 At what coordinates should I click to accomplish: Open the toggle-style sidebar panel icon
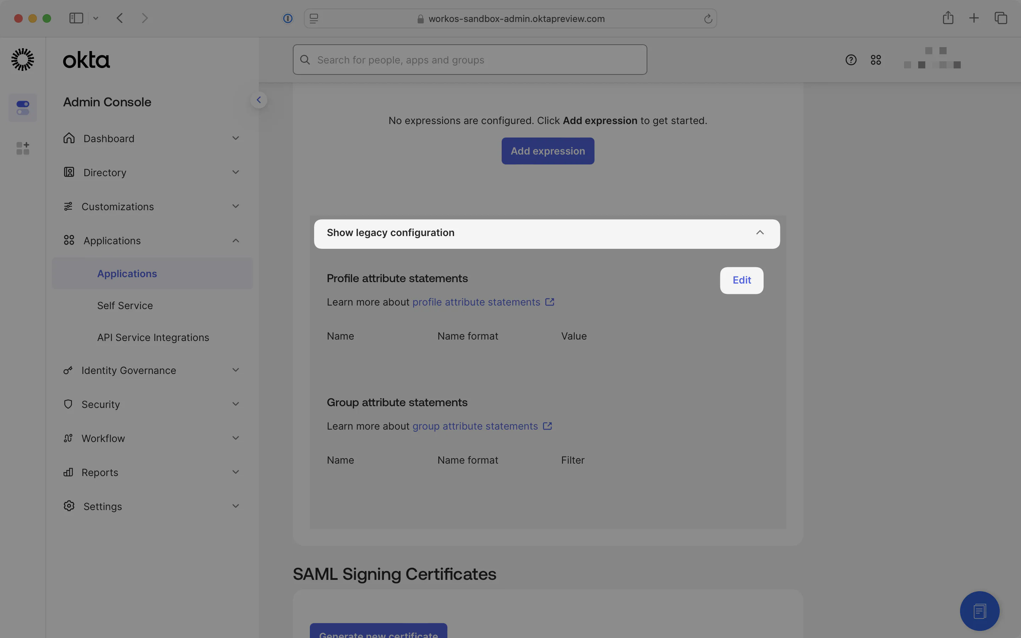[23, 108]
